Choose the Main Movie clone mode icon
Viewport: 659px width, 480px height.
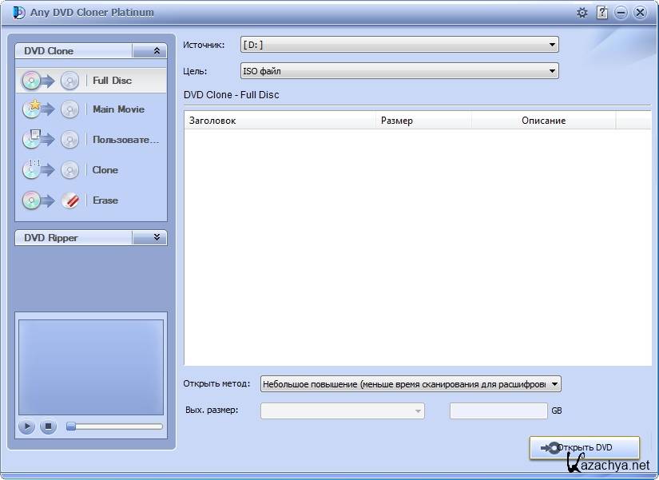point(50,109)
